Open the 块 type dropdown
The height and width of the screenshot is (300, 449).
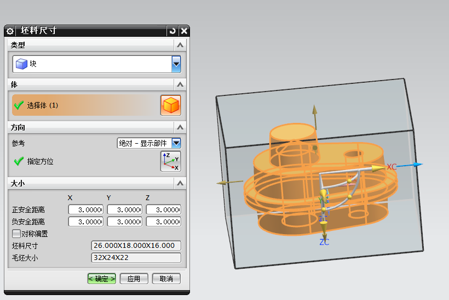[x=176, y=64]
